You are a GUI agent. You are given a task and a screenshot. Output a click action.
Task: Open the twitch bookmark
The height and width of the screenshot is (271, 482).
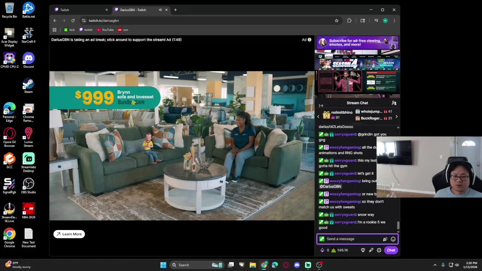[x=86, y=30]
